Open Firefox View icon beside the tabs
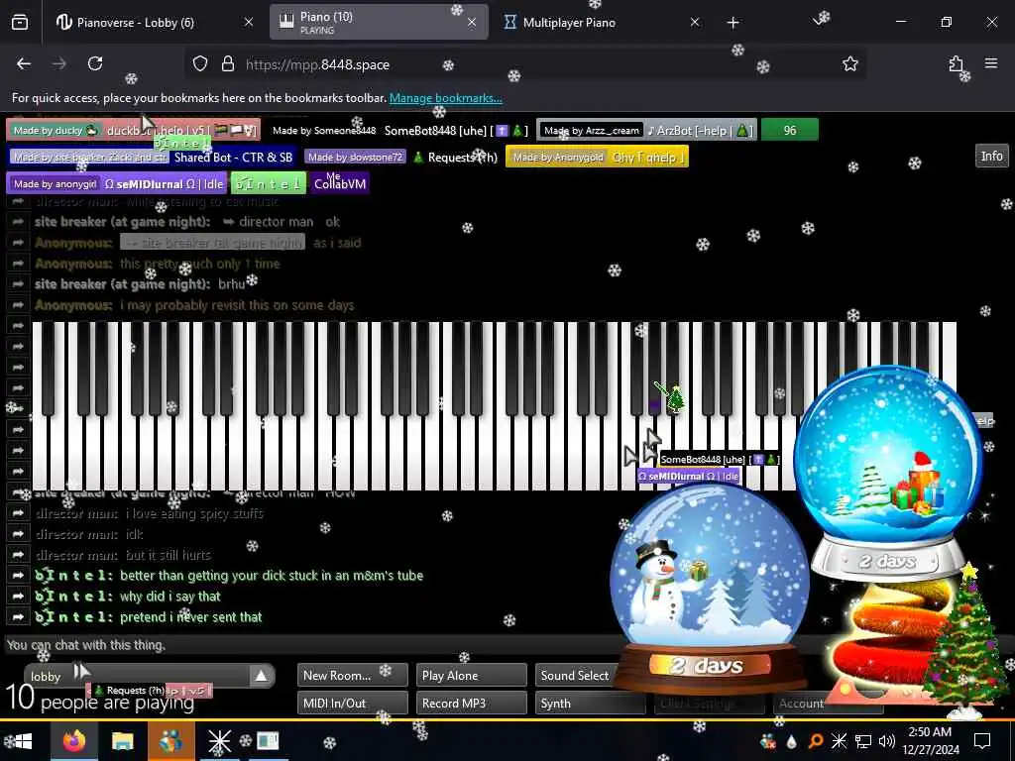 click(x=20, y=23)
